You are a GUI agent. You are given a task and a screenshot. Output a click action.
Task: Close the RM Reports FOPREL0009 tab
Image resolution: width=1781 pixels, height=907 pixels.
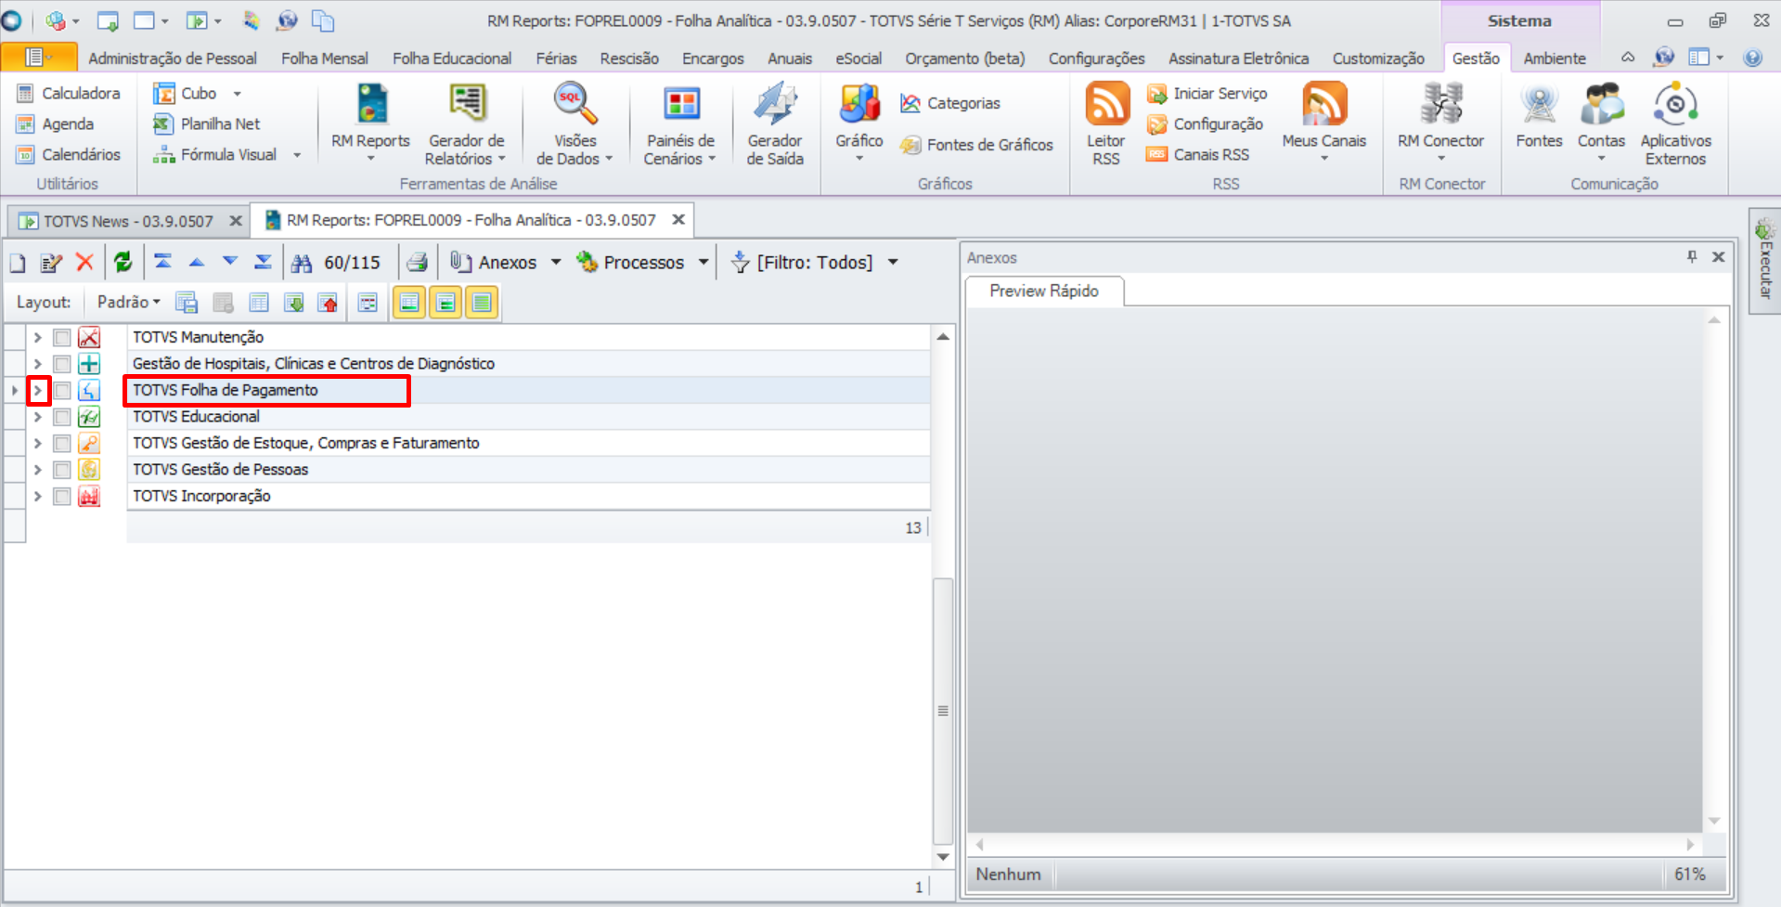pyautogui.click(x=678, y=220)
